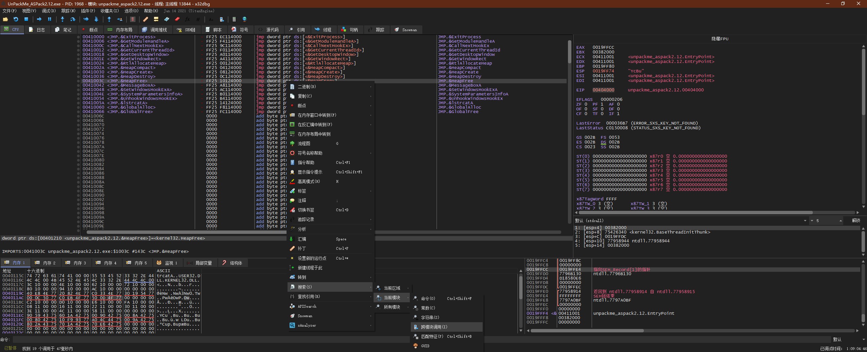Choose 字符串(S) in the search submenu
Screen dimensions: 867x352
pos(430,318)
